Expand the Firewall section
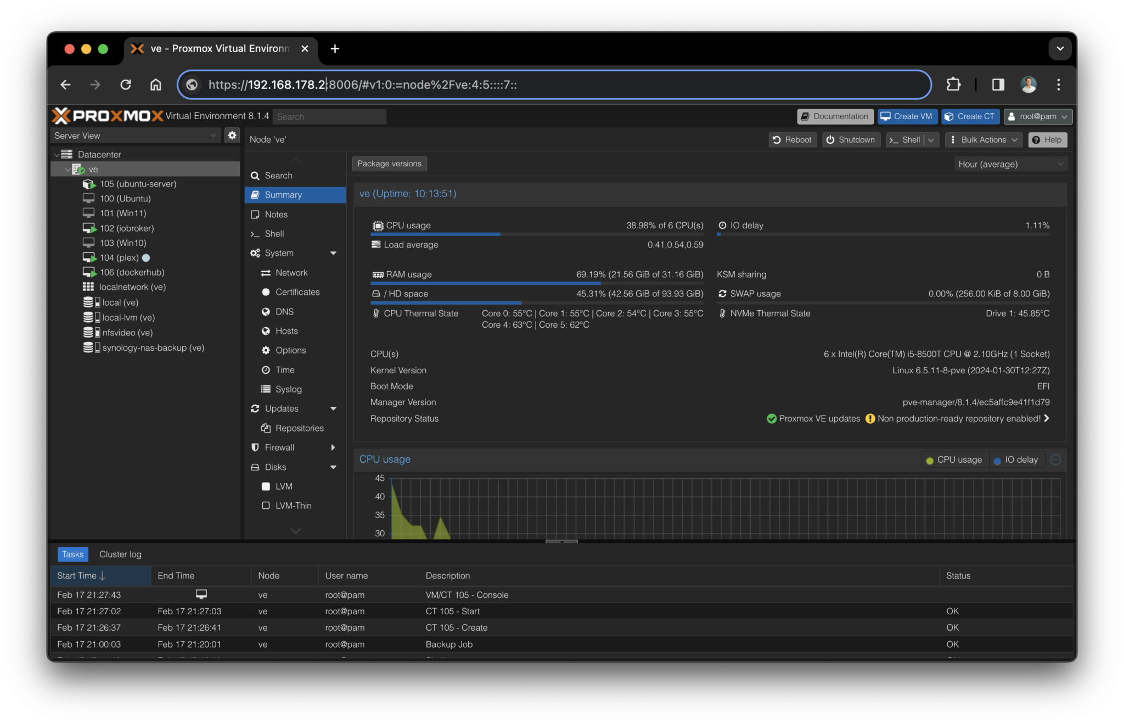Image resolution: width=1124 pixels, height=724 pixels. (333, 447)
